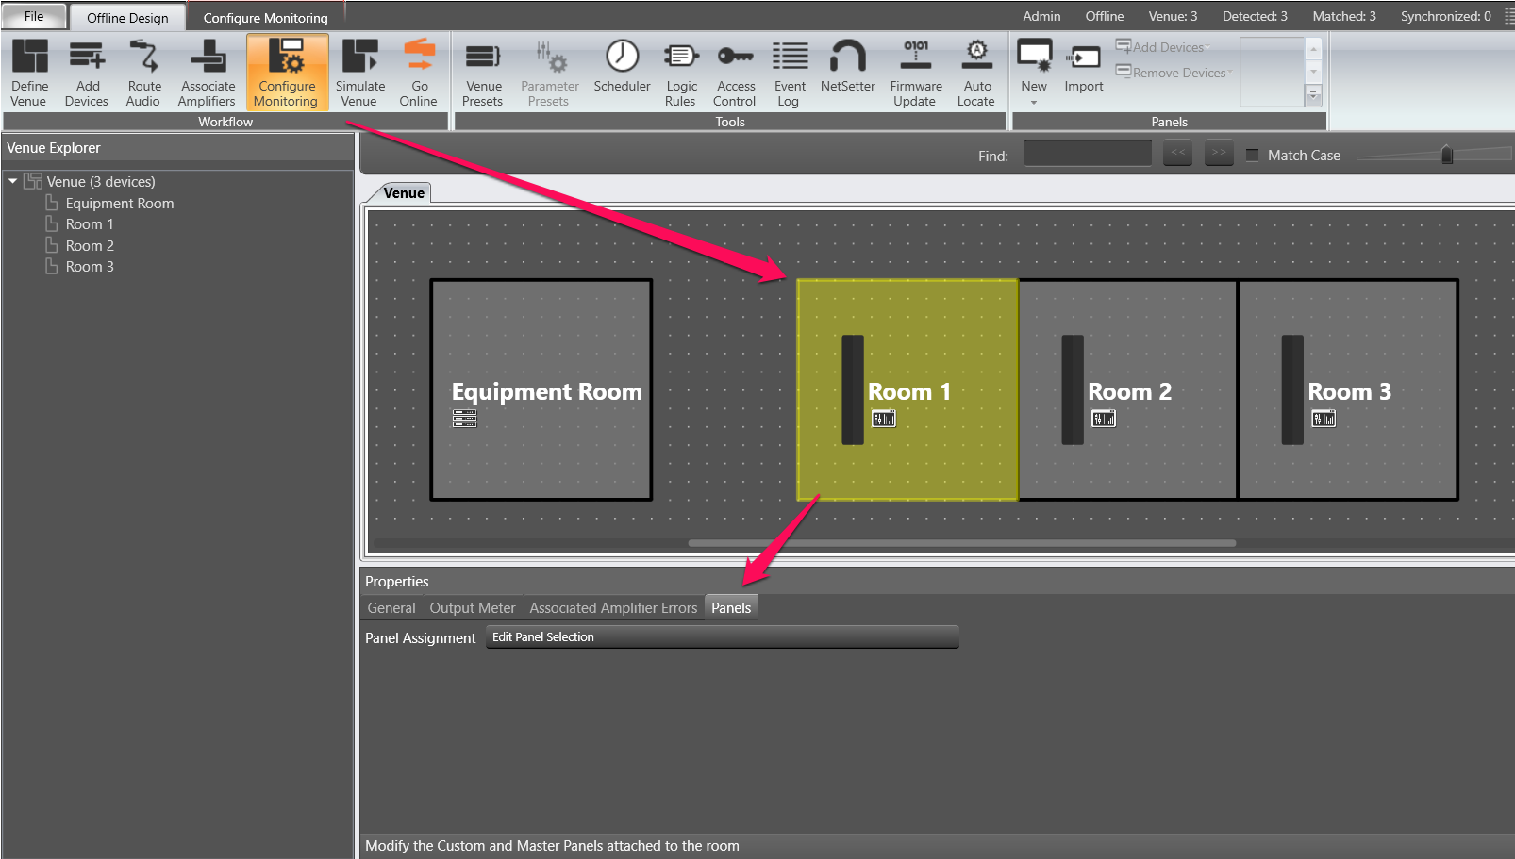Click the Room 3 panel icon
The image size is (1515, 859).
pyautogui.click(x=1324, y=418)
